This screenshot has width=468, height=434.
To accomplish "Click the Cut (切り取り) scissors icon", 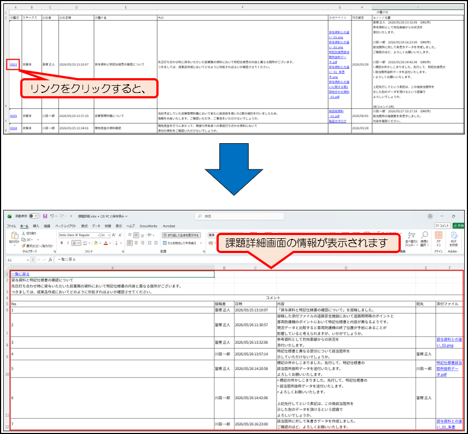I will point(24,233).
